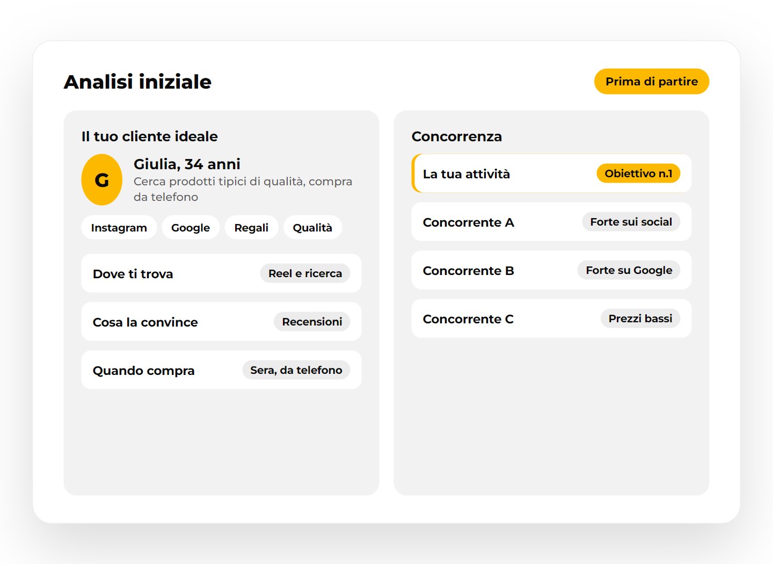Open the Concorrente A row
This screenshot has height=564, width=773.
[x=551, y=222]
